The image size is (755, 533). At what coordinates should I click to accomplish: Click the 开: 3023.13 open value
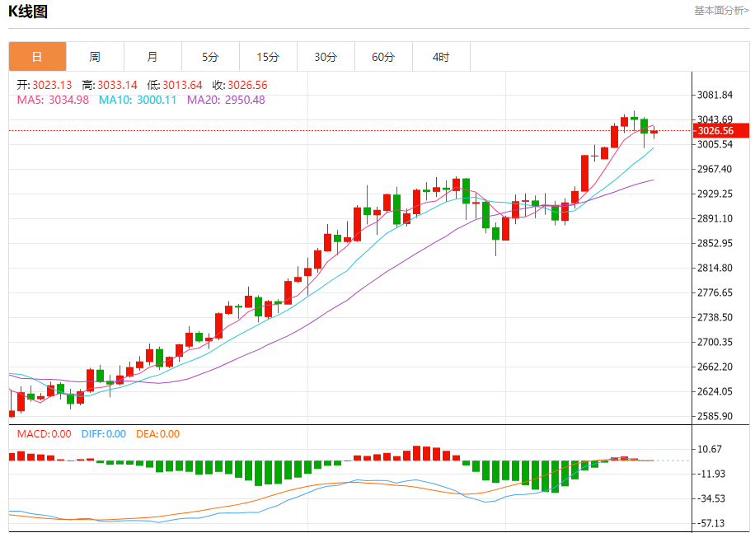point(45,85)
